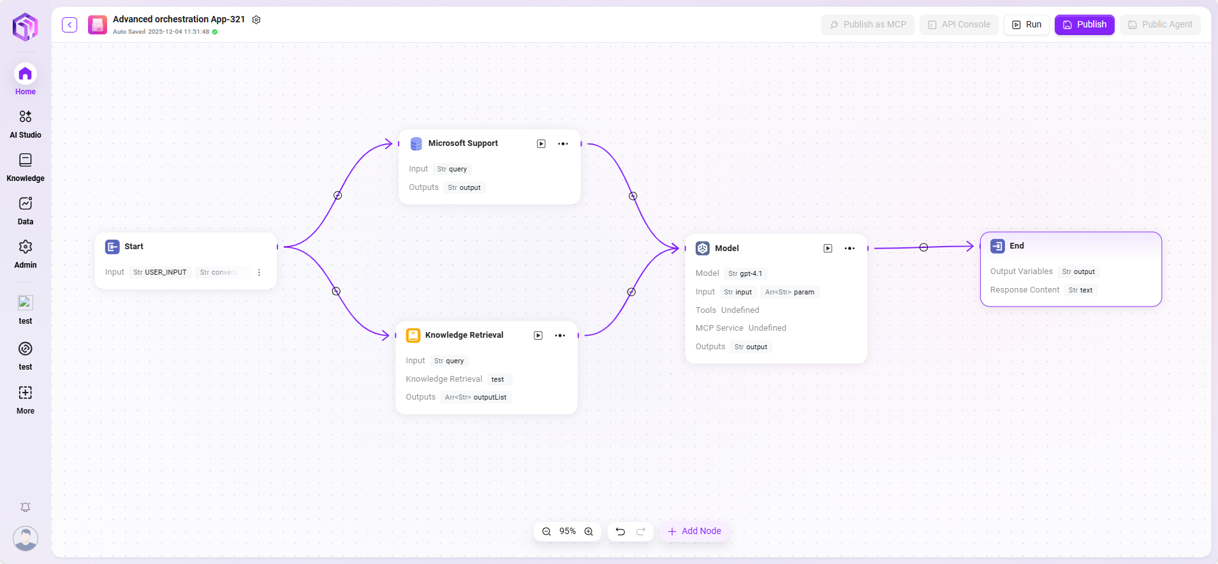Image resolution: width=1218 pixels, height=564 pixels.
Task: Undo the last action
Action: coord(620,531)
